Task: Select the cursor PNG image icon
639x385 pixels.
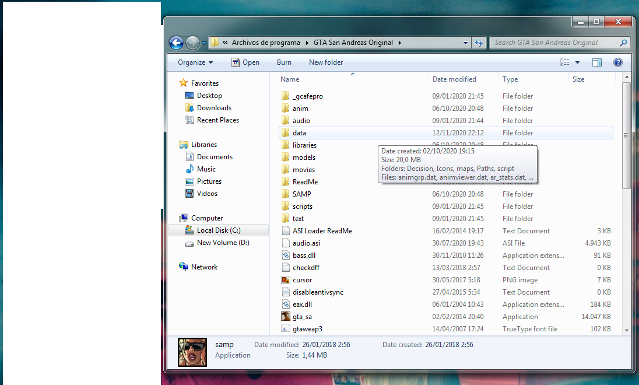Action: tap(286, 280)
